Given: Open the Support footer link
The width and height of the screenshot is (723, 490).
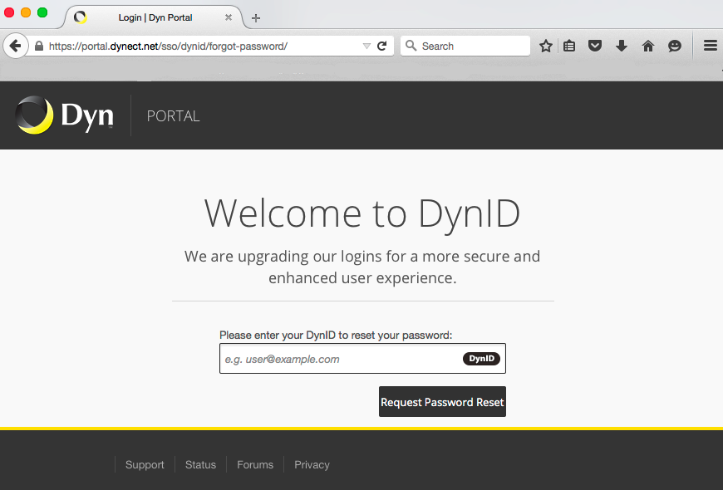Looking at the screenshot, I should click(145, 464).
